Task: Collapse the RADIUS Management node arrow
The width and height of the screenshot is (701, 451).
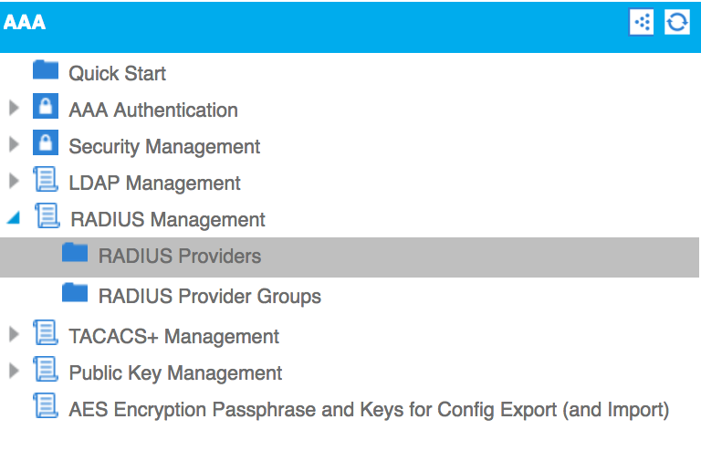Action: click(x=14, y=217)
